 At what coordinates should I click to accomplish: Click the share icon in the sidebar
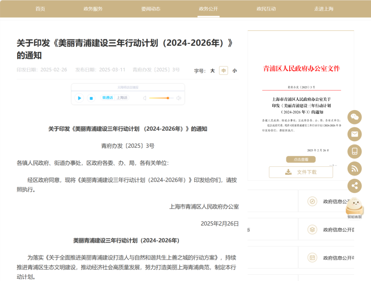[x=354, y=186]
